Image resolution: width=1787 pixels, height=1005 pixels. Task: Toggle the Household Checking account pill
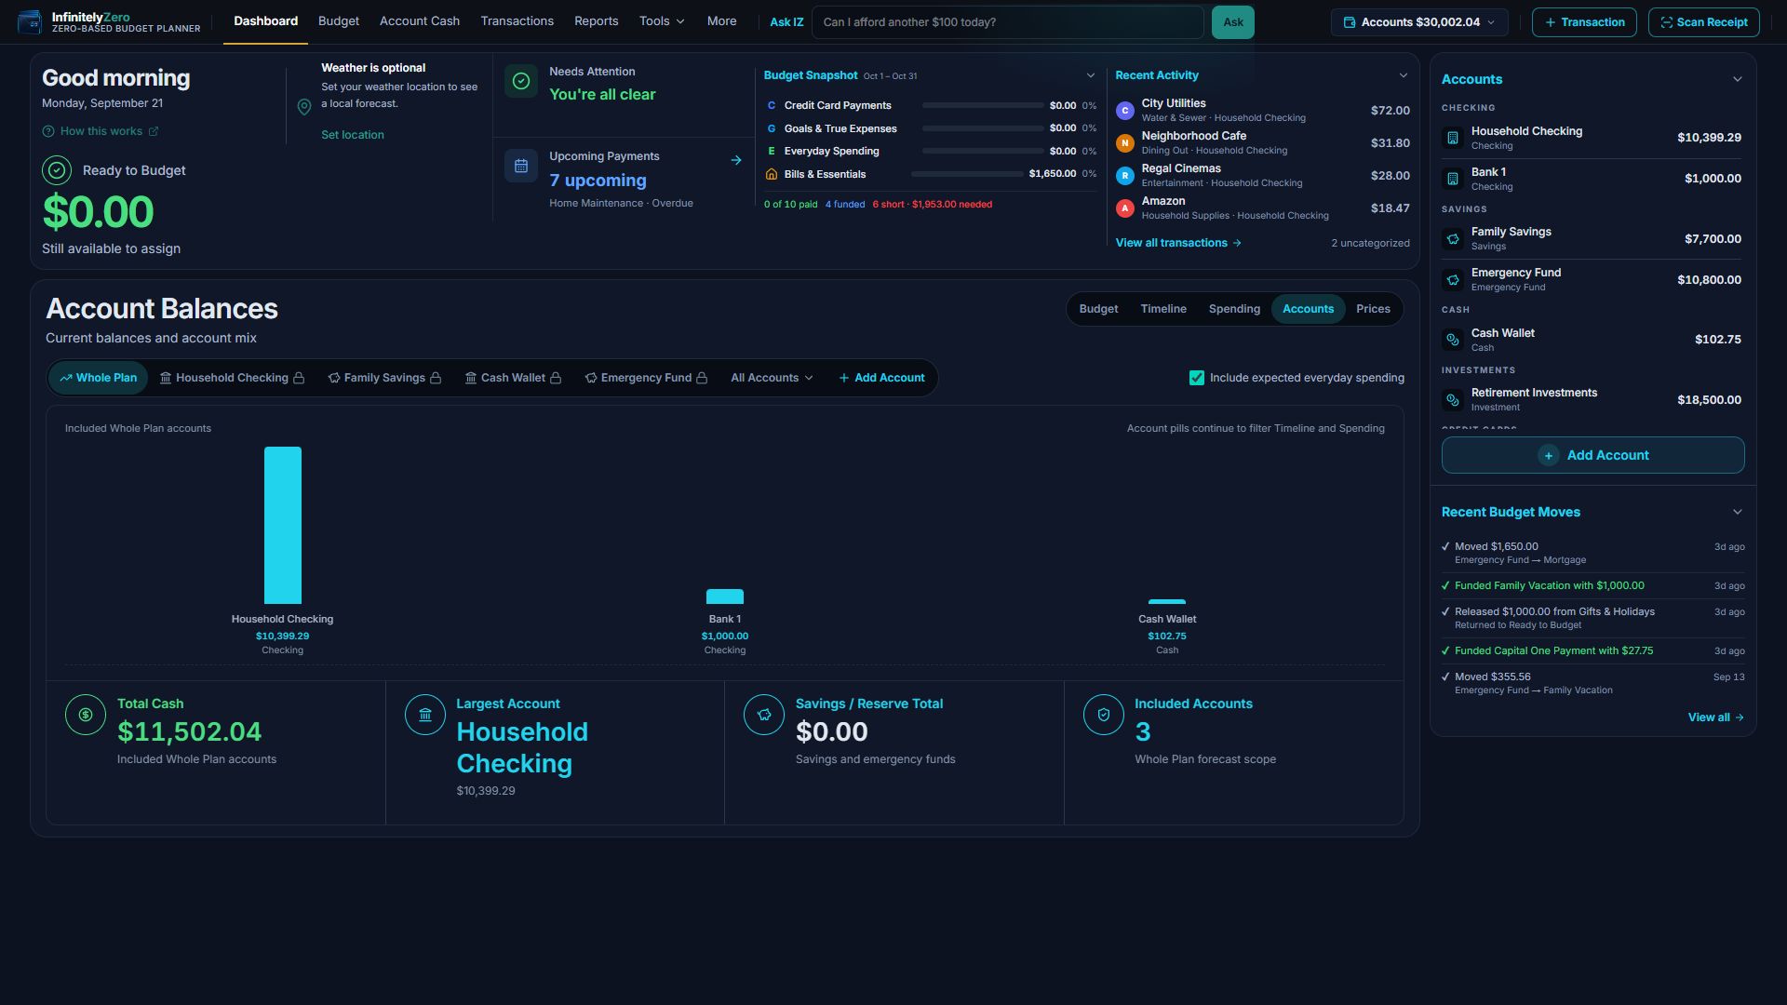(x=232, y=378)
